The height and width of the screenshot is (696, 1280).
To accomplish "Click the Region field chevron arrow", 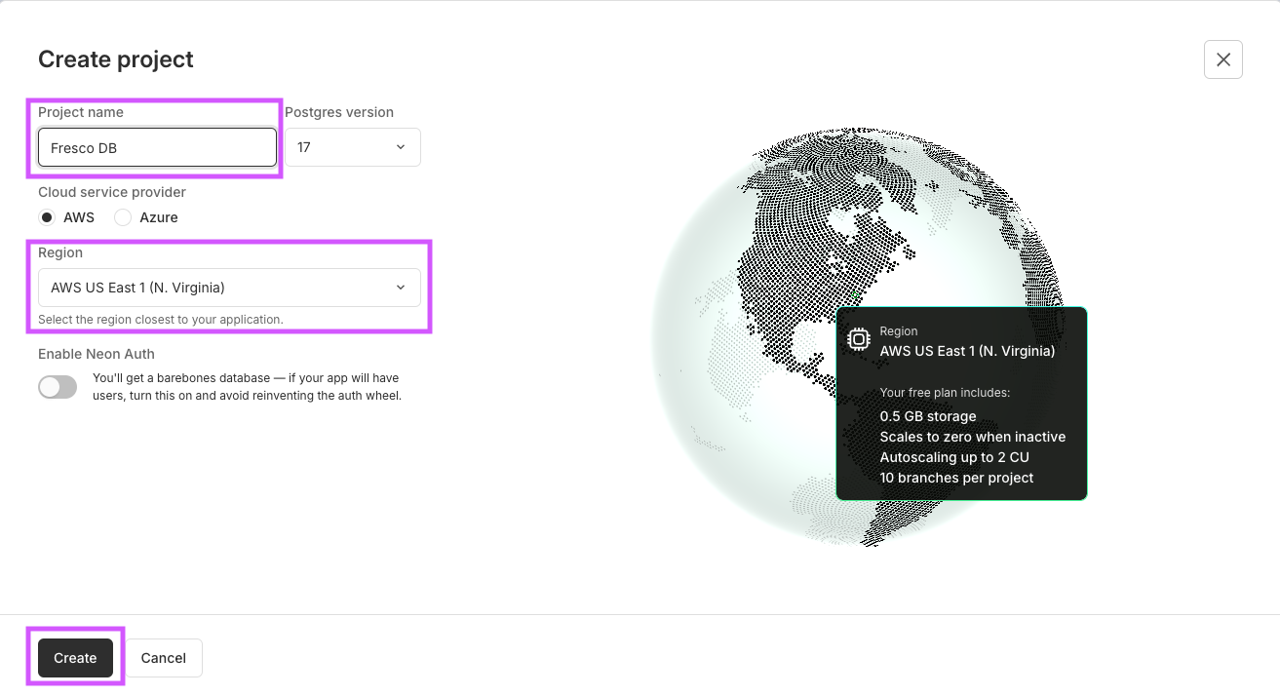I will click(401, 288).
